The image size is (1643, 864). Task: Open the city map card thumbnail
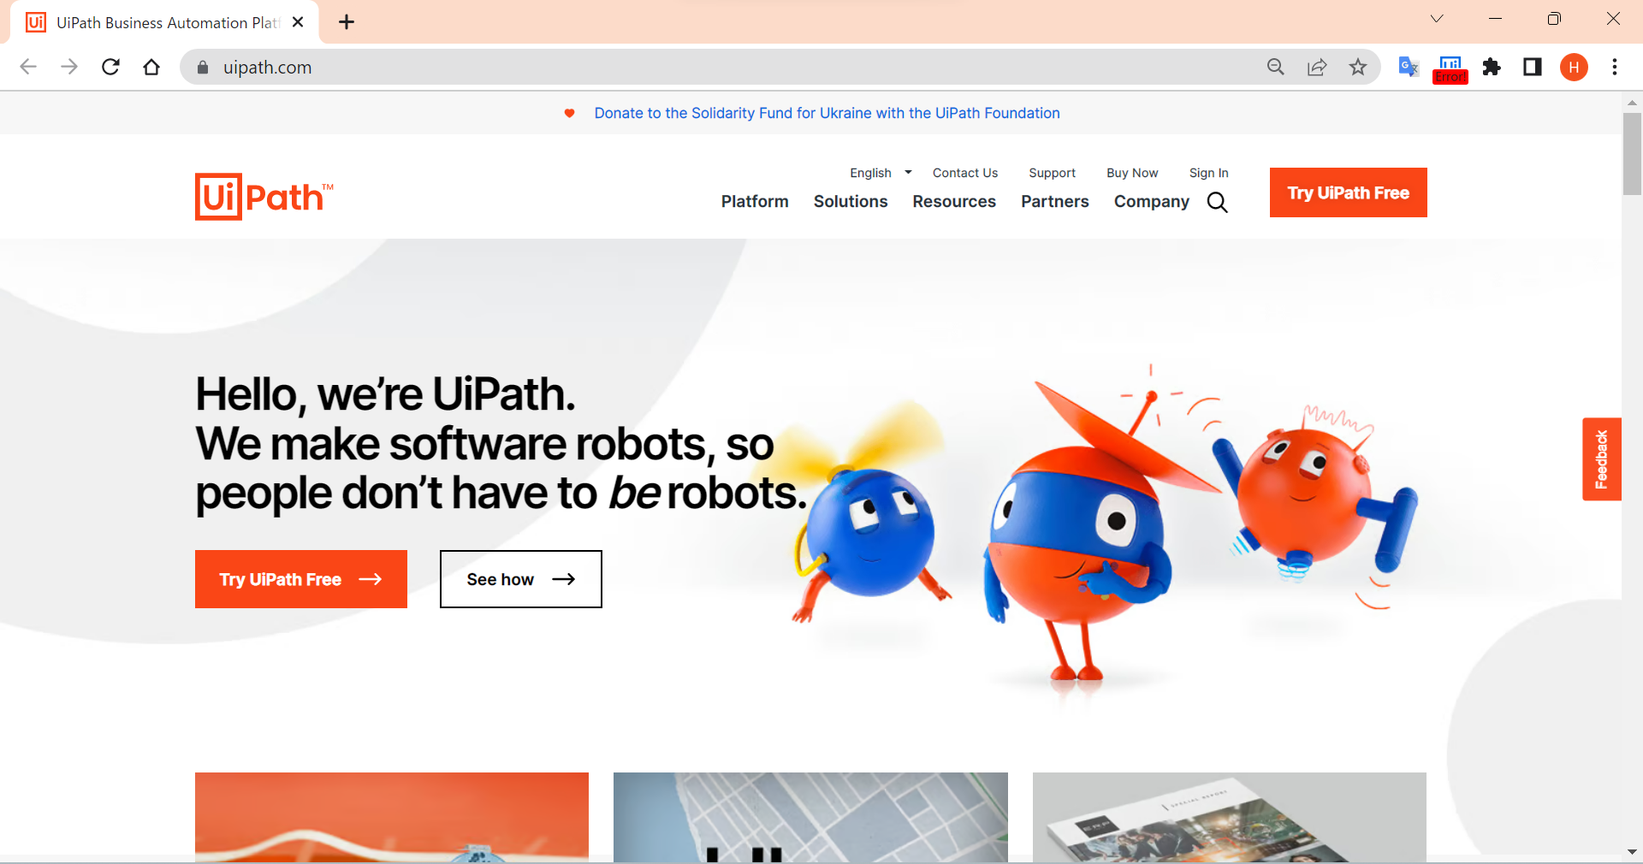tap(810, 817)
